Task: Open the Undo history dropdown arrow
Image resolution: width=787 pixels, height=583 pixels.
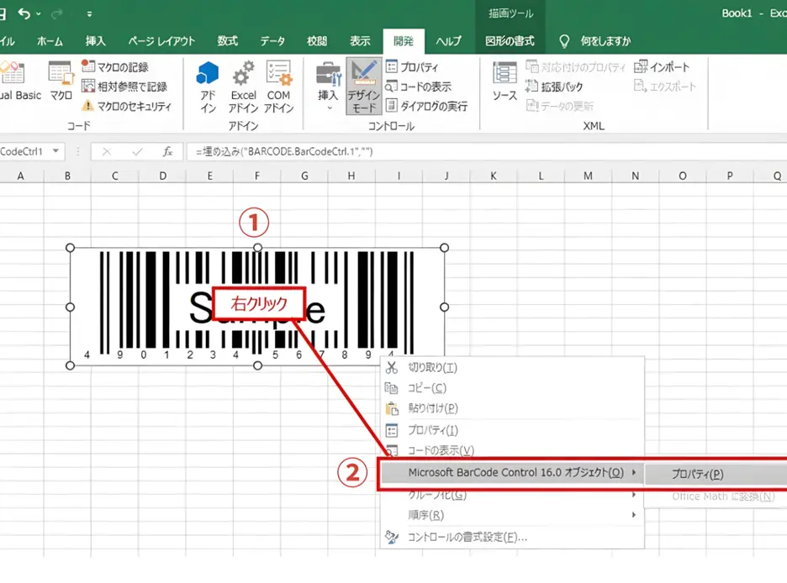Action: pos(39,14)
